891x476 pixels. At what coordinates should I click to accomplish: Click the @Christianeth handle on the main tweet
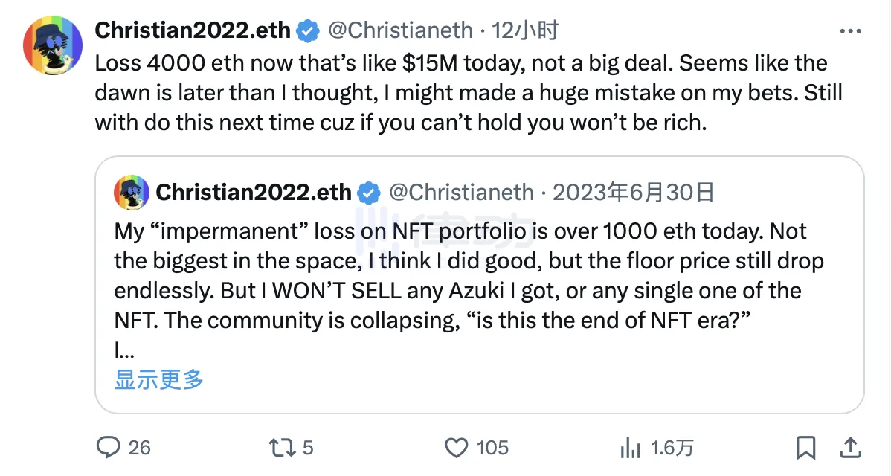pos(401,30)
